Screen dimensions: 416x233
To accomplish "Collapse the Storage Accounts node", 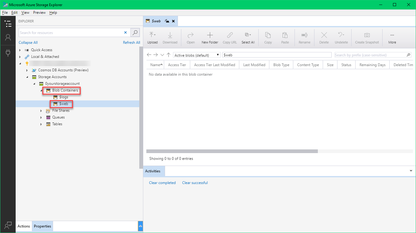I will [x=27, y=77].
